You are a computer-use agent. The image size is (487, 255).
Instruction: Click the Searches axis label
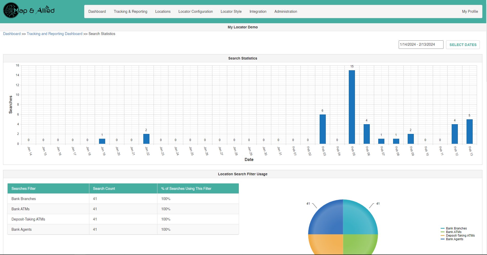10,105
